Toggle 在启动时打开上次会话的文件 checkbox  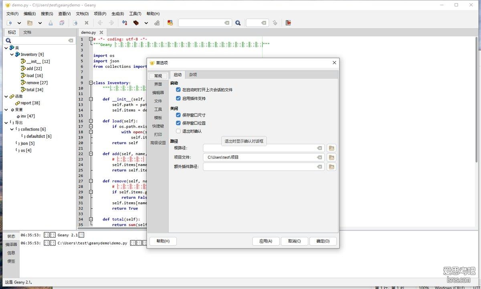pyautogui.click(x=178, y=90)
